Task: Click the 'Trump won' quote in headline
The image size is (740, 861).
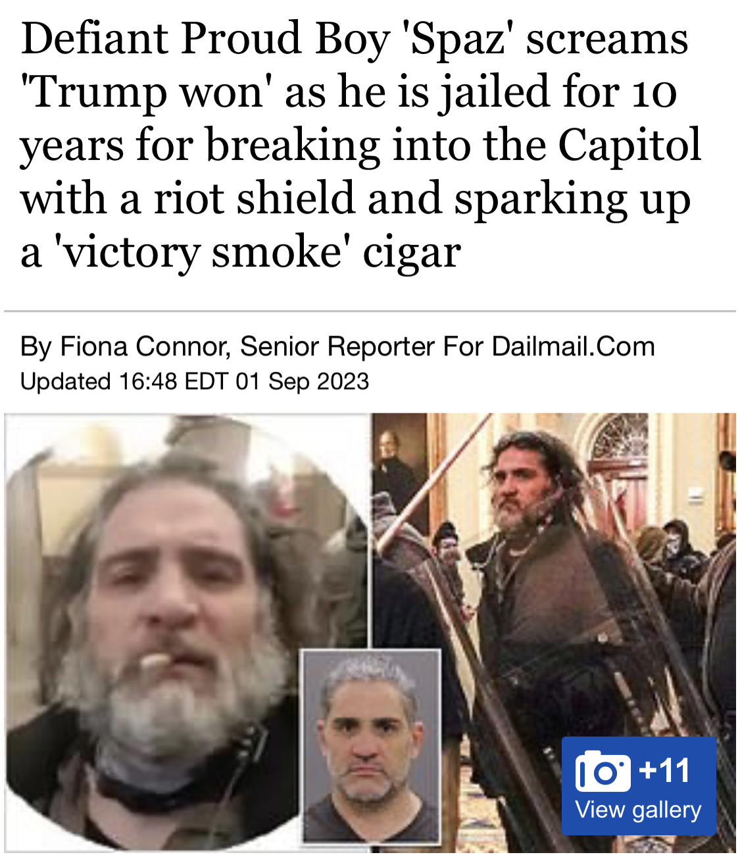Action: 147,92
